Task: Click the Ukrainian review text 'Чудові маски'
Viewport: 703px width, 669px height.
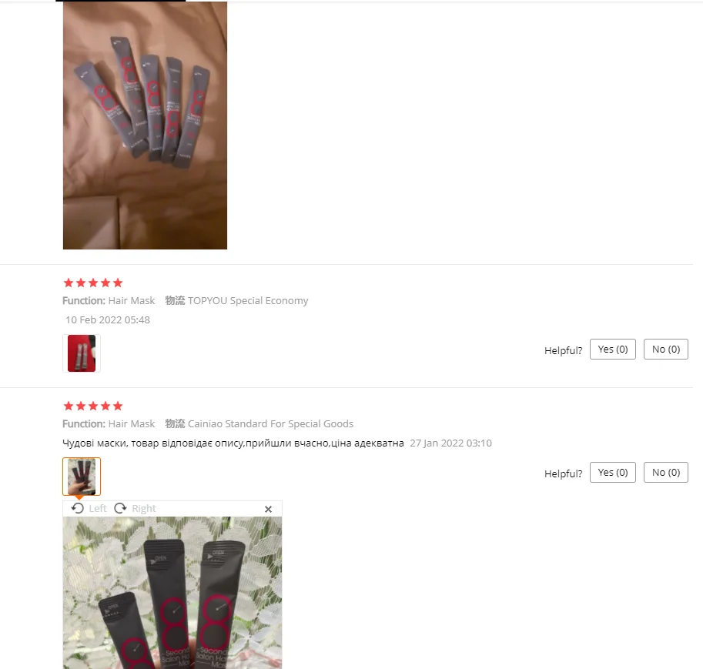Action: [95, 443]
